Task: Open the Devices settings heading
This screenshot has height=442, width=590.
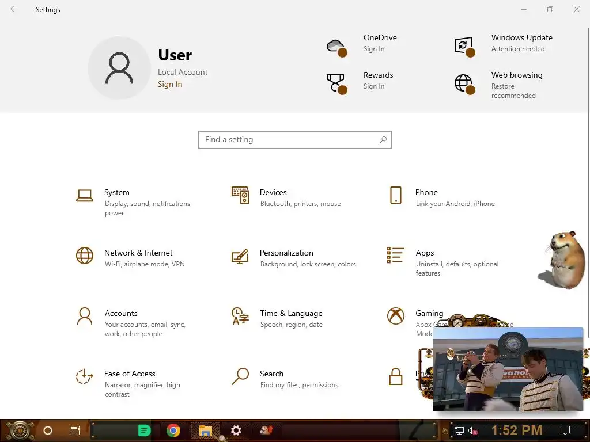Action: pos(273,192)
